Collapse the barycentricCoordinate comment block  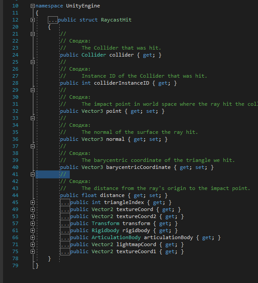pos(32,146)
